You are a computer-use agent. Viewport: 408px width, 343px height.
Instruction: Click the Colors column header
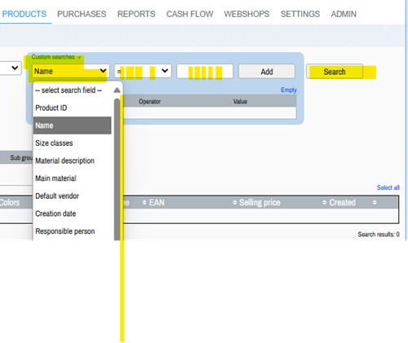click(10, 203)
